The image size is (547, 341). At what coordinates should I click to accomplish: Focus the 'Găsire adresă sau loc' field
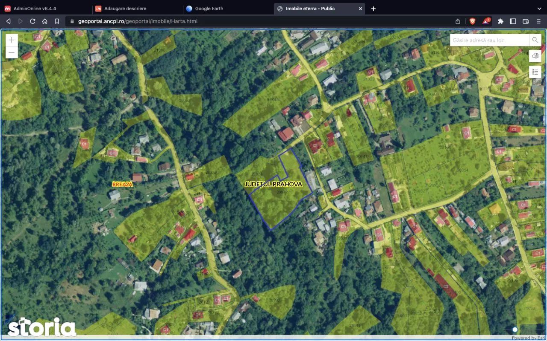point(489,40)
